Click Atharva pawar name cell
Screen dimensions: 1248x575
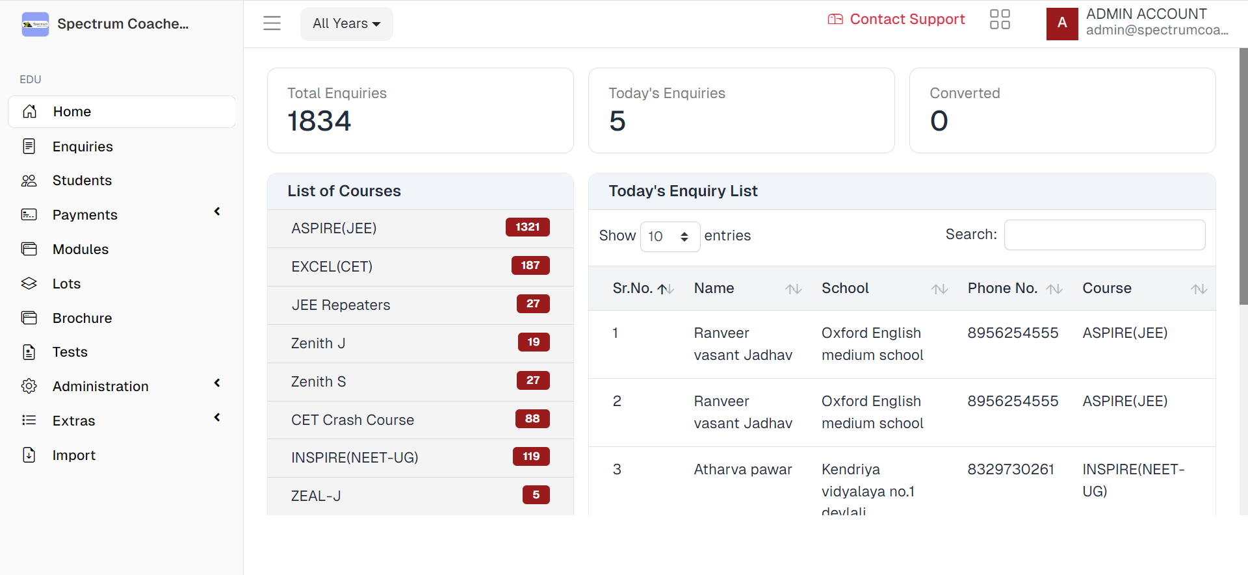click(x=743, y=470)
